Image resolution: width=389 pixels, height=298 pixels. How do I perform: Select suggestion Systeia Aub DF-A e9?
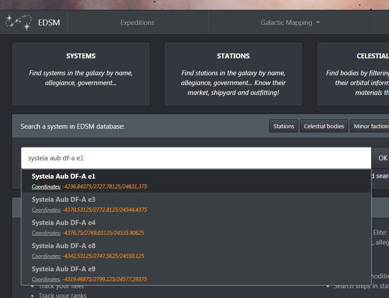tap(196, 274)
